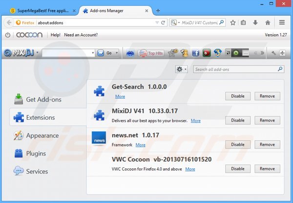The width and height of the screenshot is (293, 203).
Task: Click the chess pawns icon
Action: (184, 53)
